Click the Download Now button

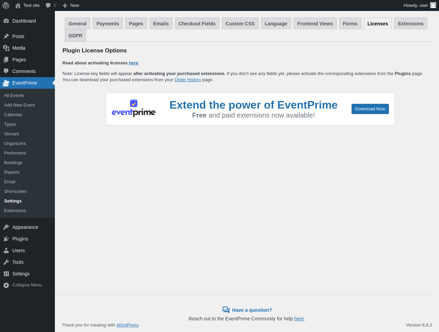(370, 109)
